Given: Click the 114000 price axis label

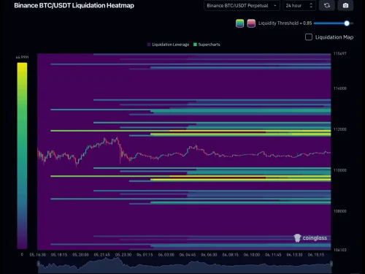Looking at the screenshot, I should [340, 88].
